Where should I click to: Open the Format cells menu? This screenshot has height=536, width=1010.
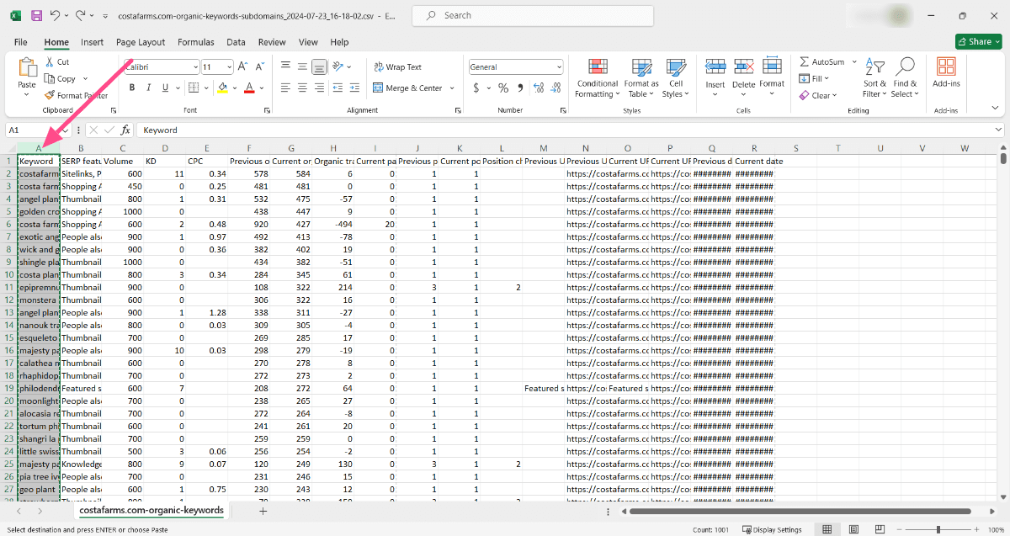tap(772, 77)
